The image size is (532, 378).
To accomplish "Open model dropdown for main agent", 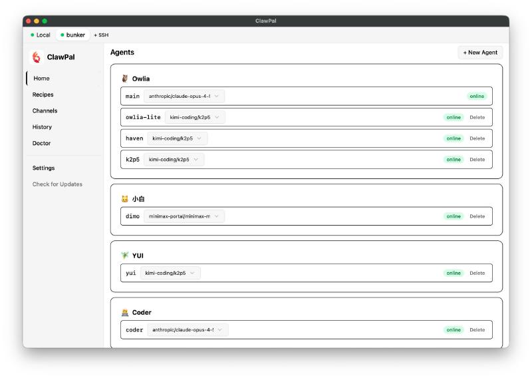I will pyautogui.click(x=184, y=96).
